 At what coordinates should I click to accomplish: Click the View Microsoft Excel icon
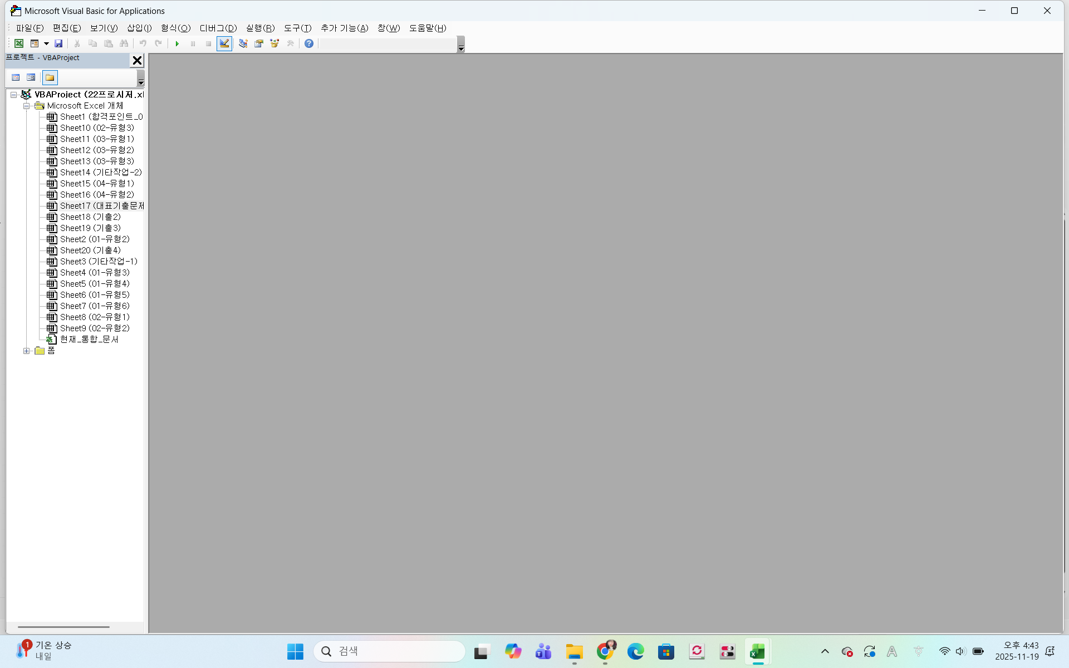tap(19, 43)
